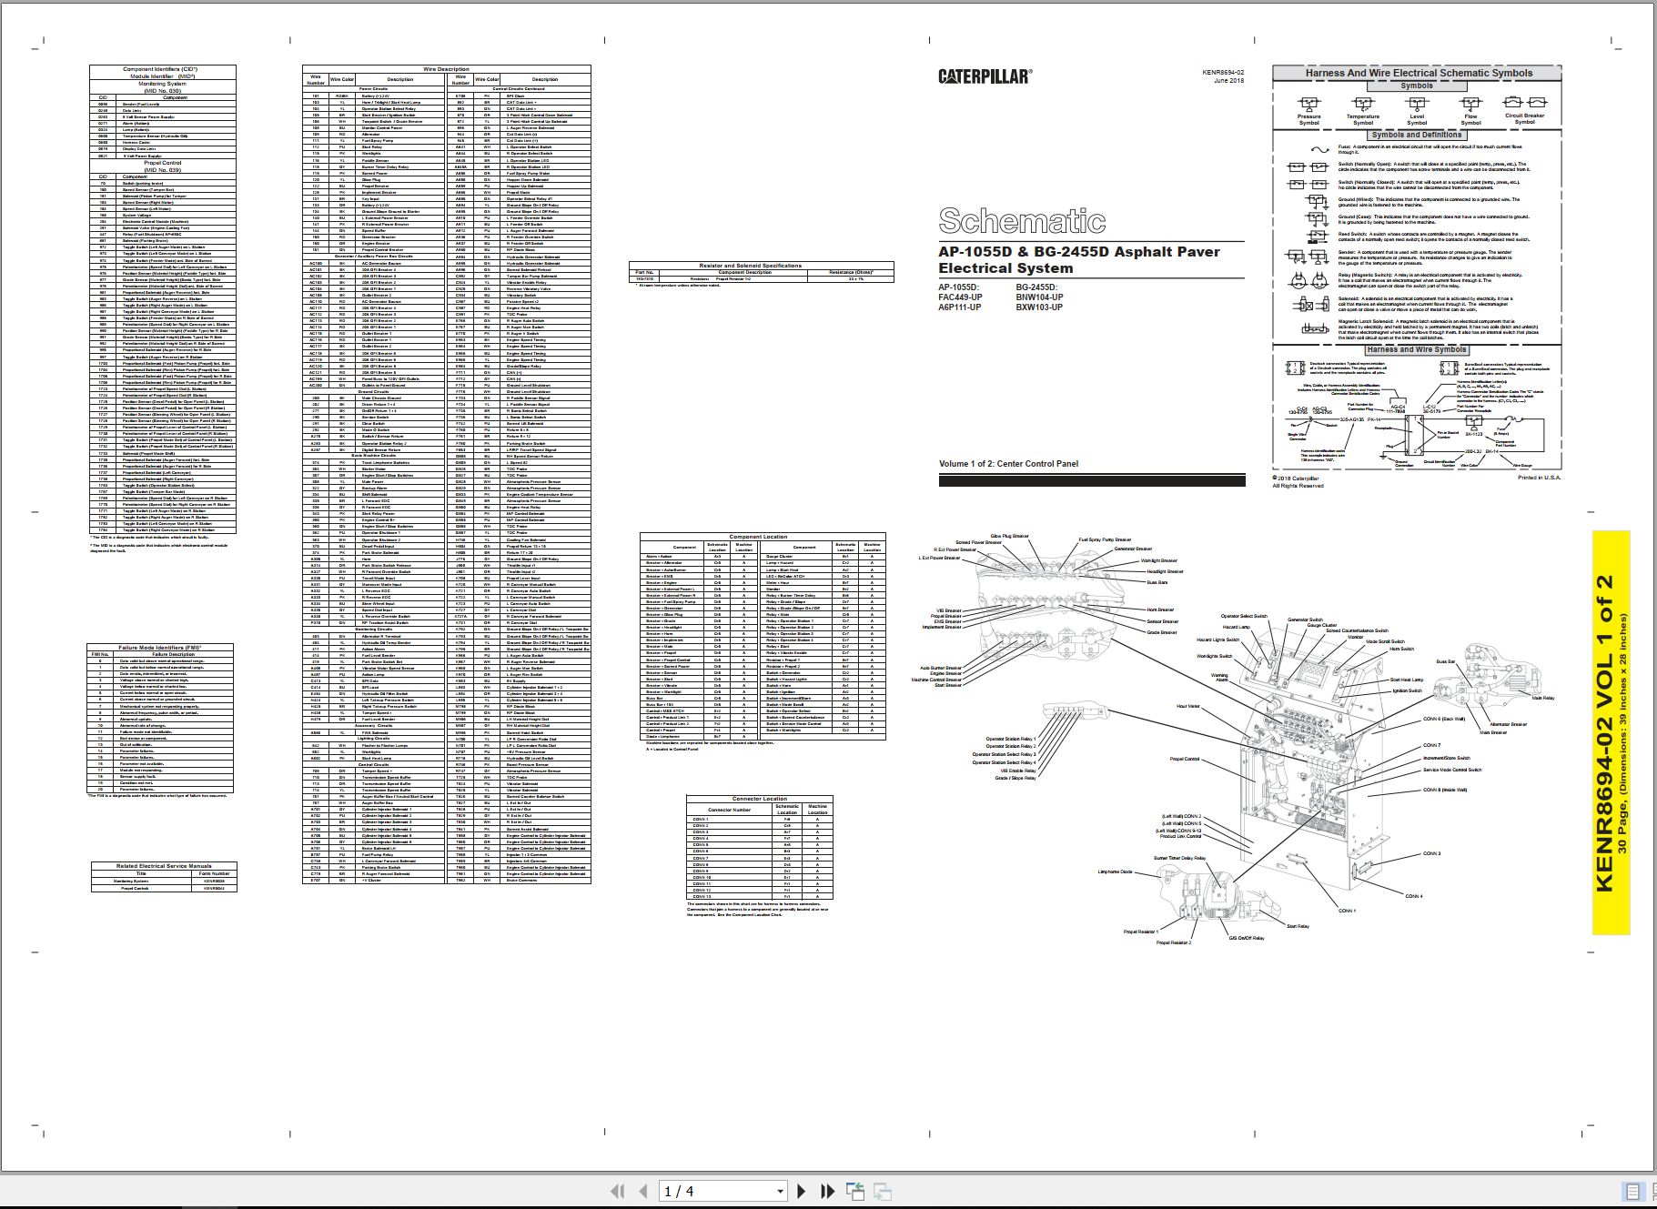Click the 'Main Relay' diagram label

1543,698
